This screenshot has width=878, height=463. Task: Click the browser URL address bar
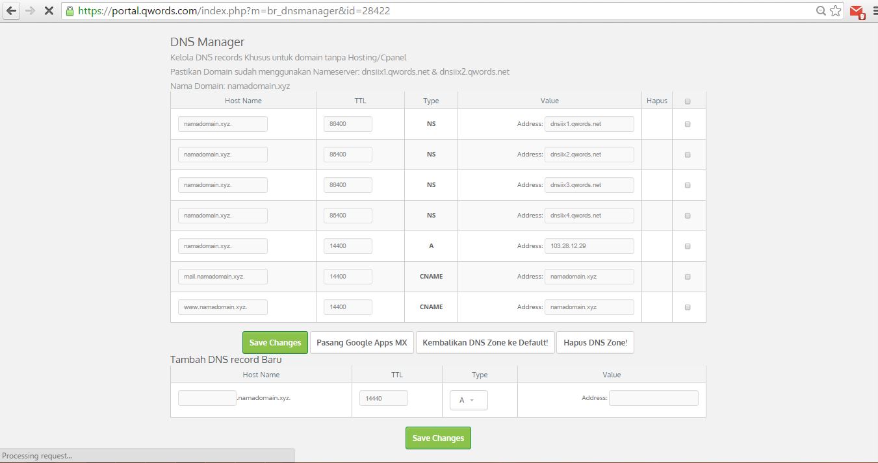(442, 11)
